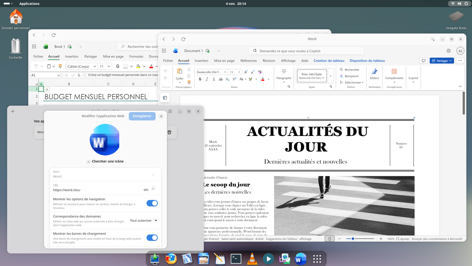Select the underline icon
This screenshot has height=266, width=472.
(214, 79)
